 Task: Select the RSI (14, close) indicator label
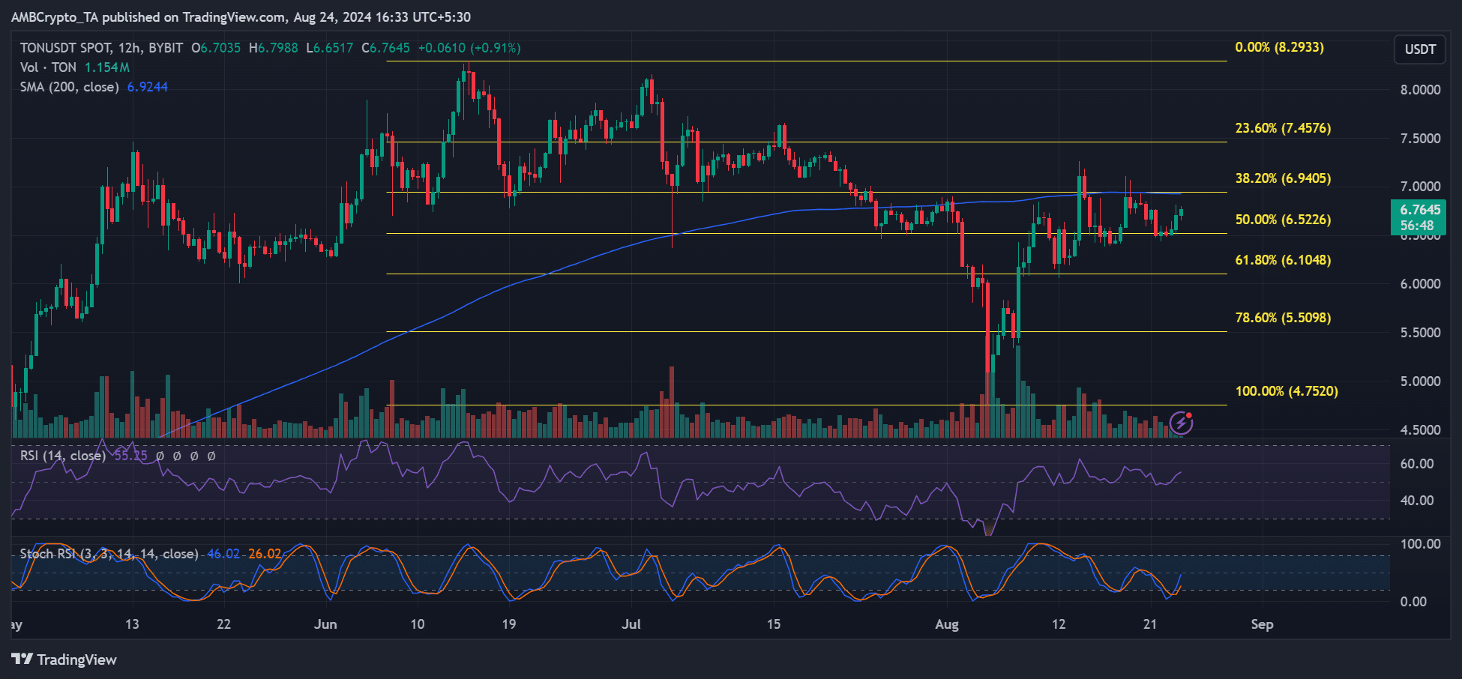(63, 456)
